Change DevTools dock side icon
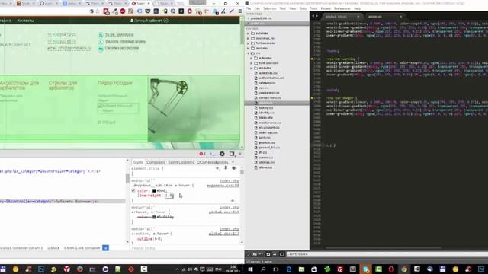The width and height of the screenshot is (488, 274). (x=232, y=154)
